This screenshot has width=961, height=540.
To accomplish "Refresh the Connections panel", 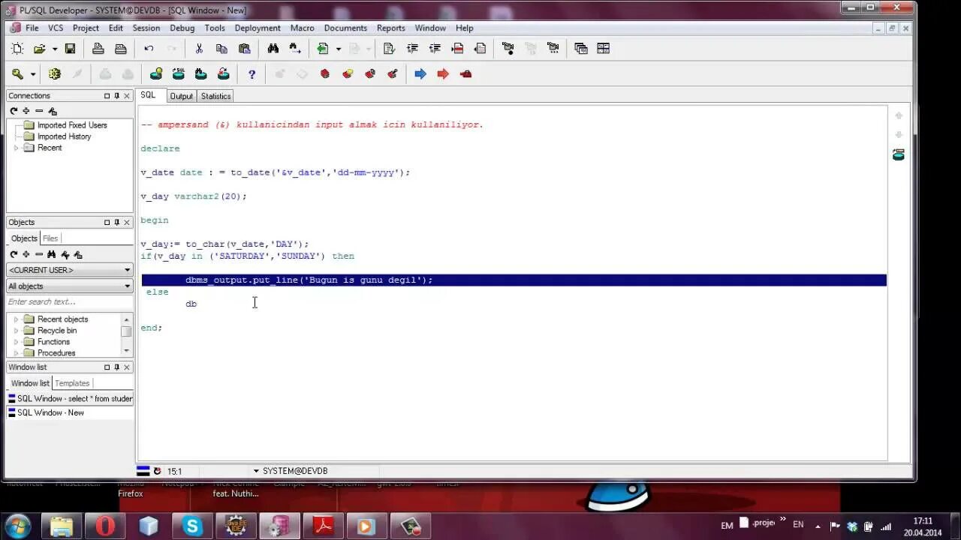I will 14,111.
